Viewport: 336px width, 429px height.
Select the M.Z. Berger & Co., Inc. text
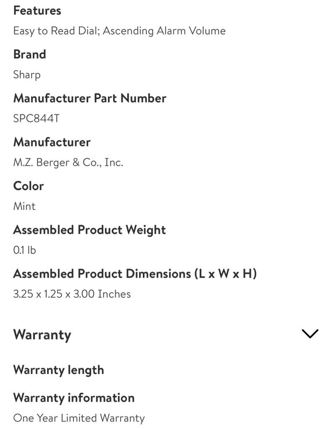click(x=68, y=162)
